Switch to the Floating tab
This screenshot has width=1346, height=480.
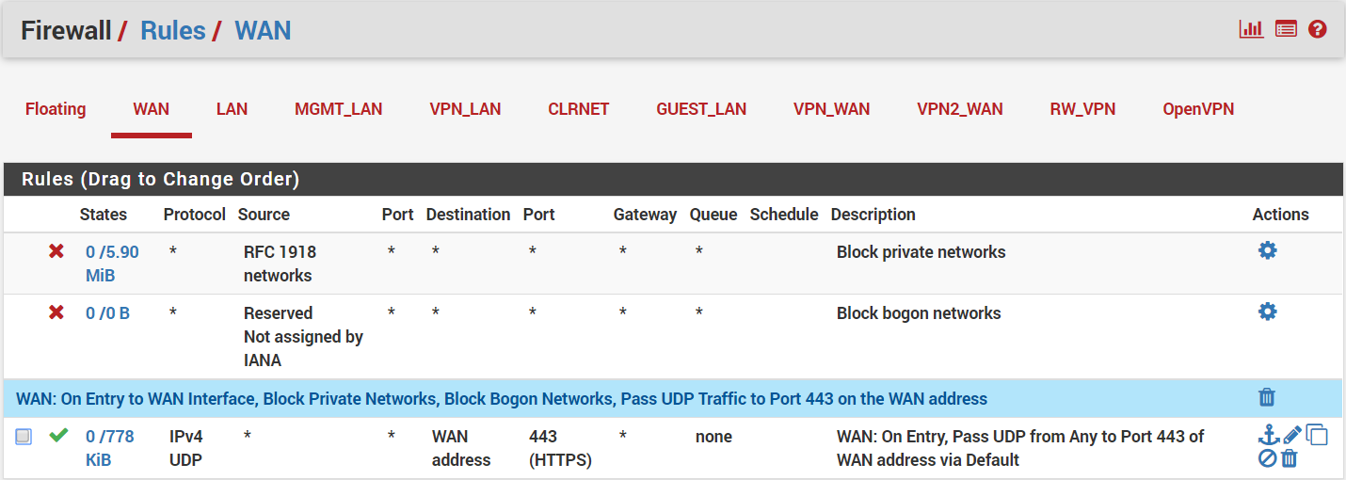click(56, 109)
